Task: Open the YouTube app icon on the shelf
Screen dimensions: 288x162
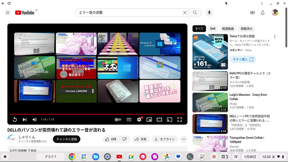Action: click(x=119, y=157)
